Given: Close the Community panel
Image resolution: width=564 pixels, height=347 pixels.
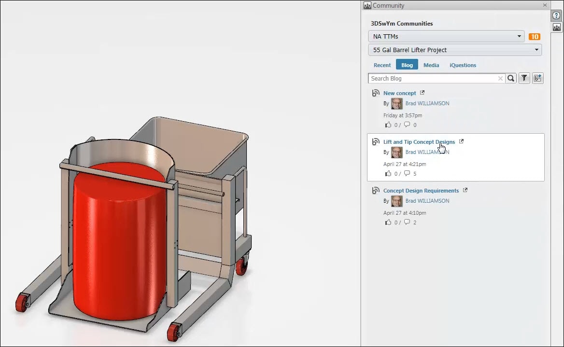Looking at the screenshot, I should pyautogui.click(x=545, y=5).
